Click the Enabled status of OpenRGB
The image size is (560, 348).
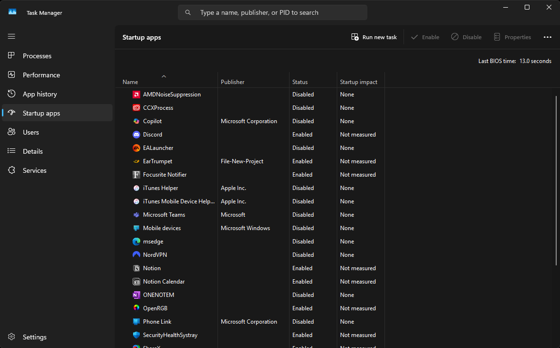tap(302, 308)
